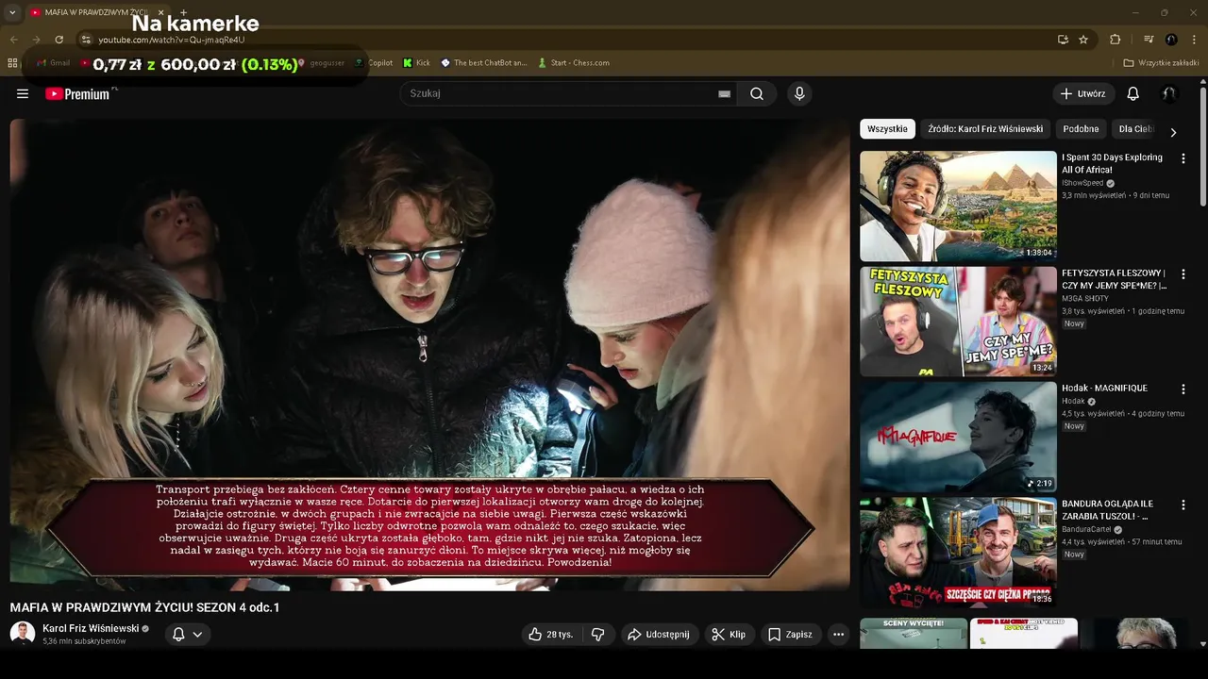Open Chrome media controls icon
This screenshot has width=1208, height=679.
coord(1149,40)
